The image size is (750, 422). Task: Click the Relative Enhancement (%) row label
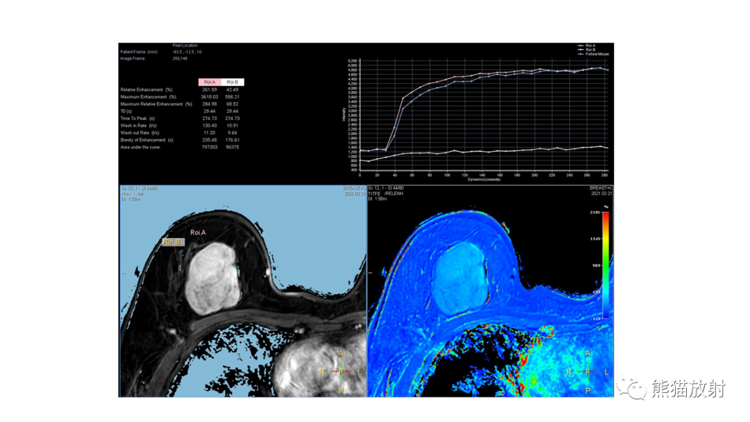tap(147, 90)
